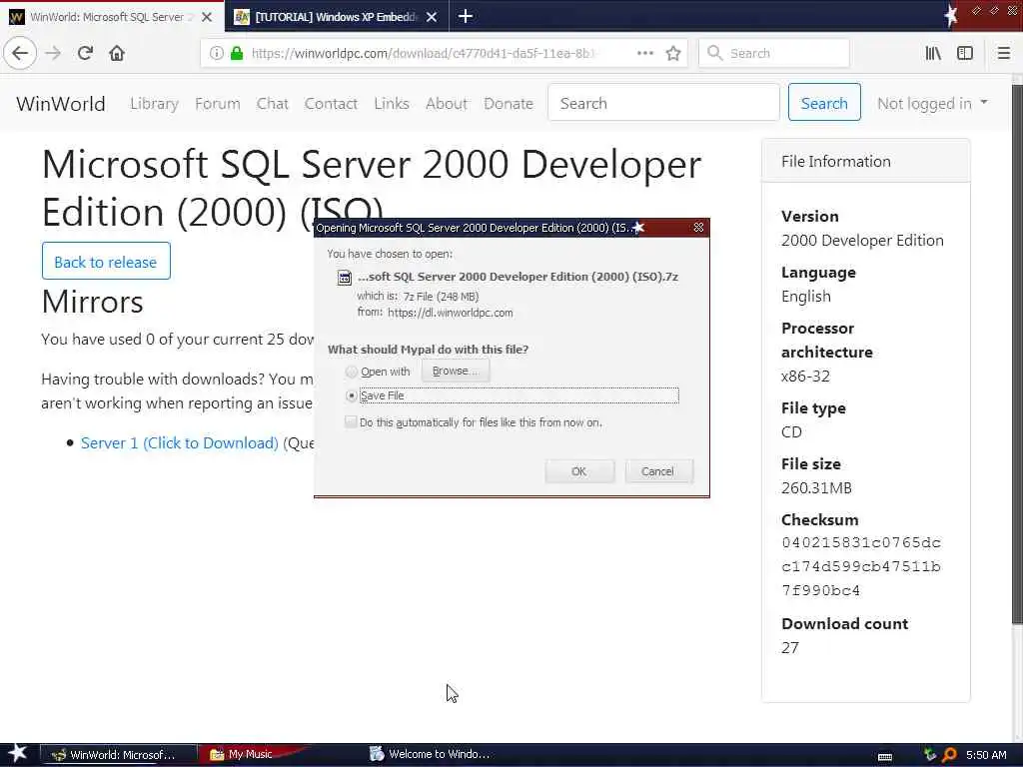Cancel the file download dialog
The image size is (1023, 767).
pos(658,471)
